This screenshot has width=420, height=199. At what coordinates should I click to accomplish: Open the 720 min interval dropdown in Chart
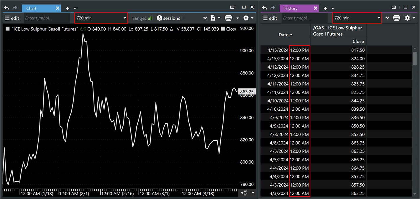point(101,18)
